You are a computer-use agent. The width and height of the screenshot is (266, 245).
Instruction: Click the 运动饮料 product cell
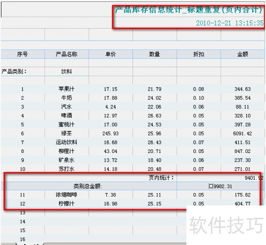click(x=67, y=142)
